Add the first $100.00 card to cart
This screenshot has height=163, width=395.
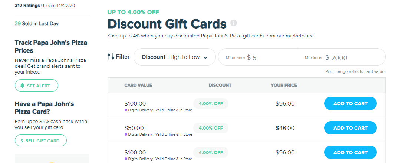[x=350, y=104]
